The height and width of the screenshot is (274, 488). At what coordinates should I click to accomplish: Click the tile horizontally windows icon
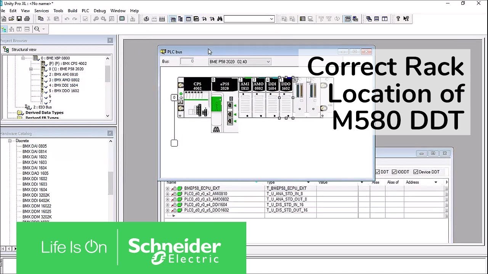[377, 19]
